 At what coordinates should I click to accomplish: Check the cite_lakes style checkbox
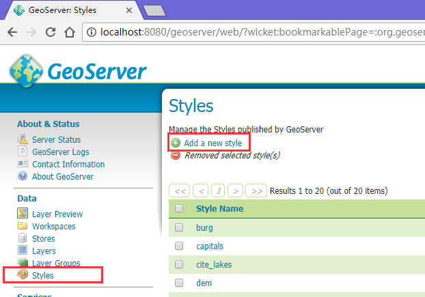pyautogui.click(x=179, y=264)
